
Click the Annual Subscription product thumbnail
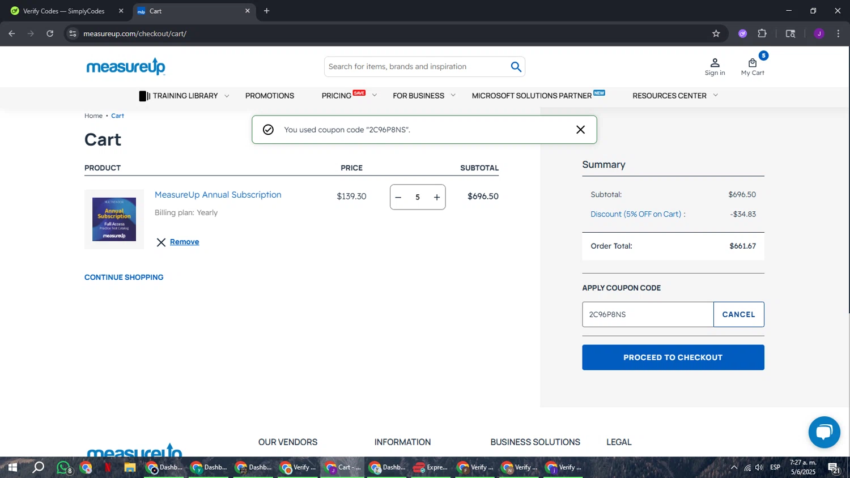[x=114, y=219]
